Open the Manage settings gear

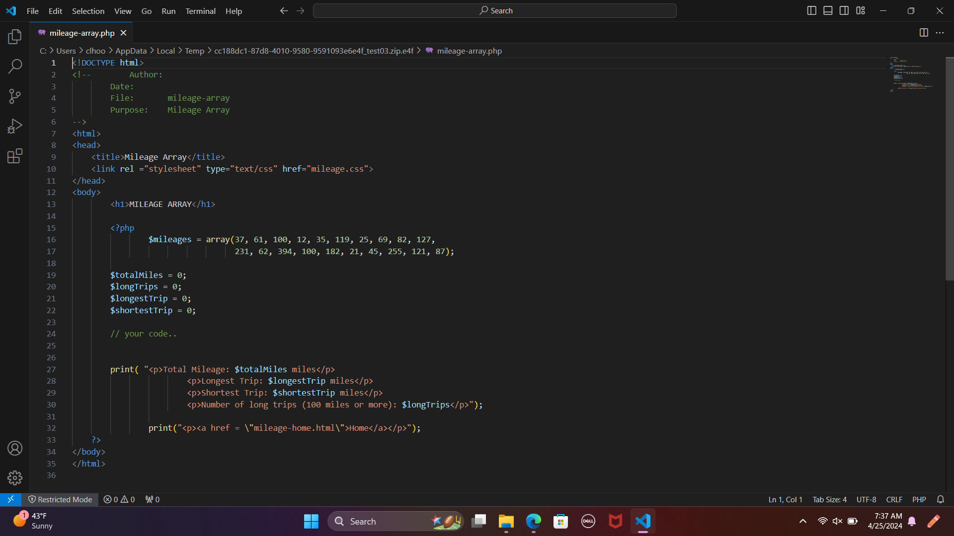click(x=14, y=477)
